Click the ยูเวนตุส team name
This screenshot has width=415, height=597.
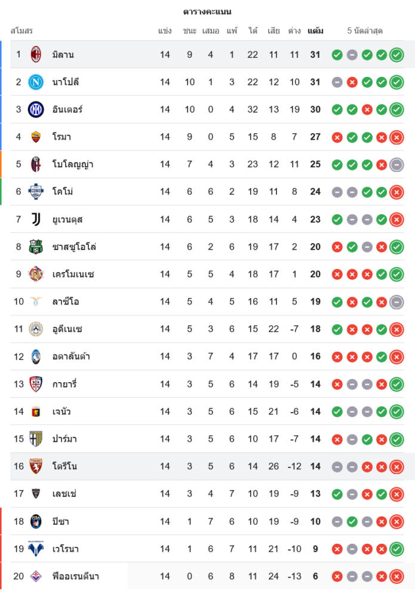[x=67, y=219]
